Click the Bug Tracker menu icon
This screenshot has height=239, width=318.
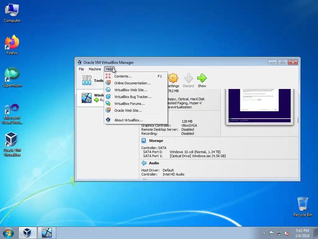108,96
